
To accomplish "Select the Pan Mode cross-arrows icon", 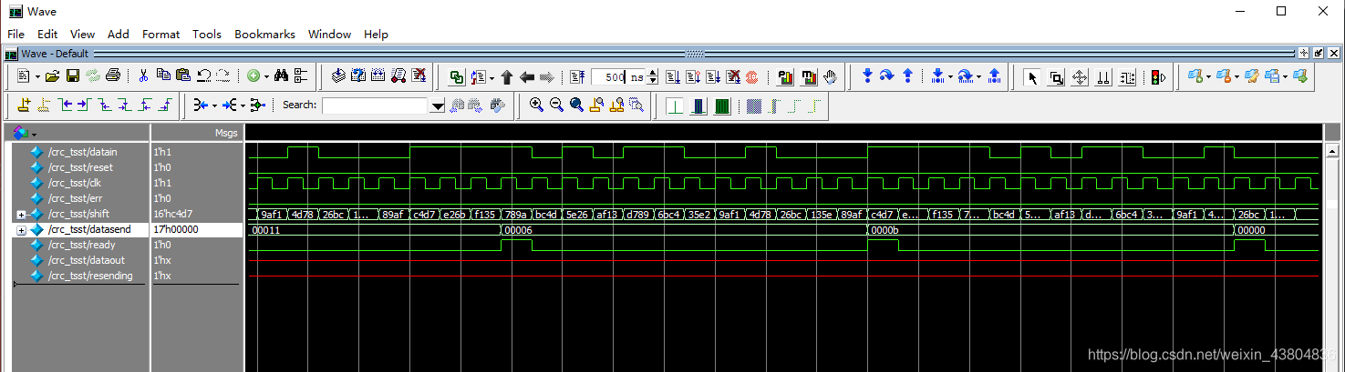I will tap(1080, 77).
